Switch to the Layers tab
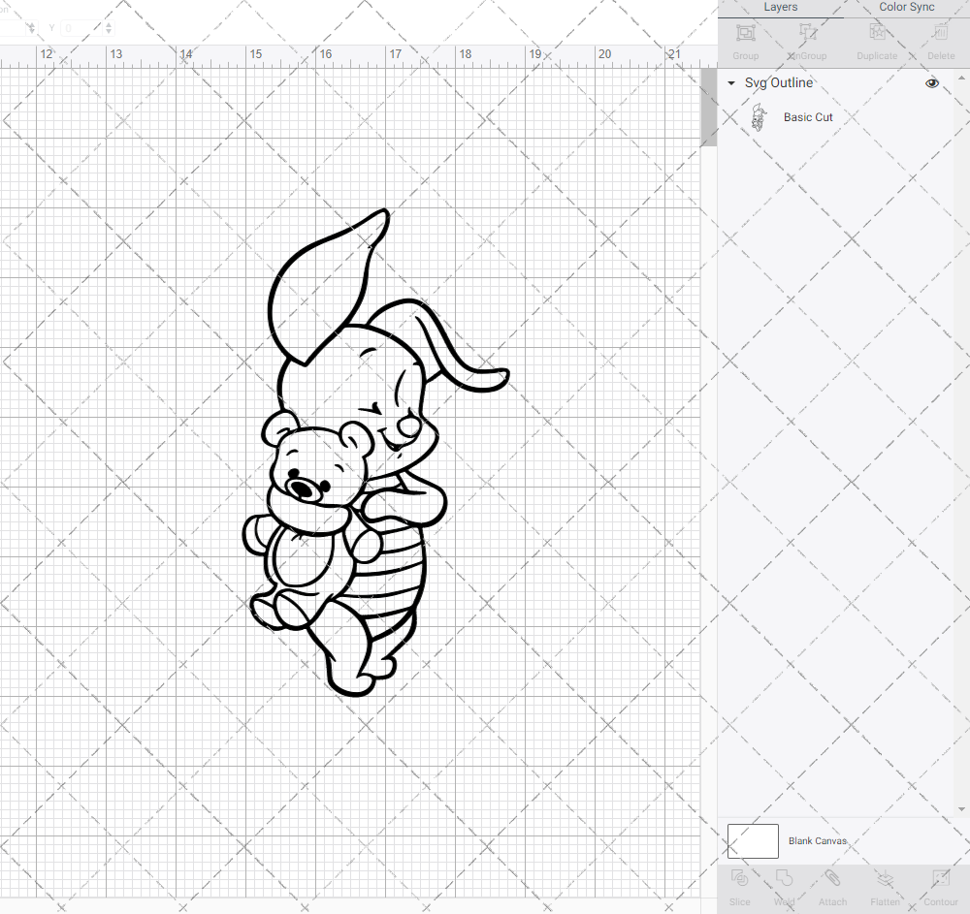The width and height of the screenshot is (970, 914). [780, 8]
